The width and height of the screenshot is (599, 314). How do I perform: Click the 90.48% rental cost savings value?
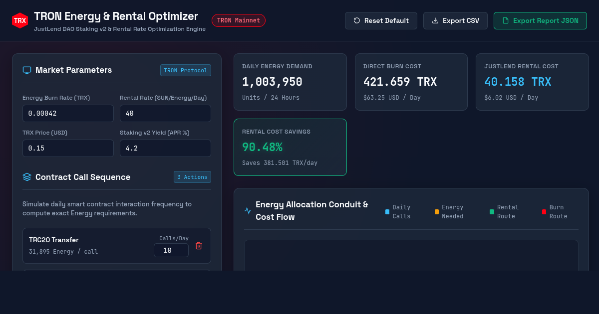tap(262, 147)
